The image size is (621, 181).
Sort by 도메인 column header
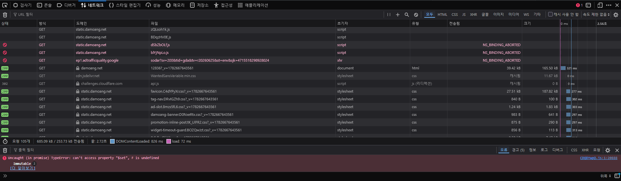point(112,23)
